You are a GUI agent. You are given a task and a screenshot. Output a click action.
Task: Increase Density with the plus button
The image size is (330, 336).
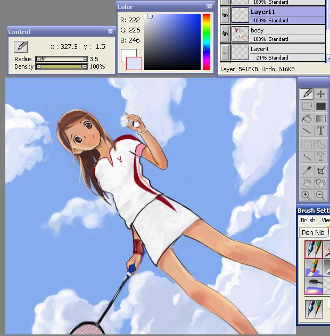85,67
